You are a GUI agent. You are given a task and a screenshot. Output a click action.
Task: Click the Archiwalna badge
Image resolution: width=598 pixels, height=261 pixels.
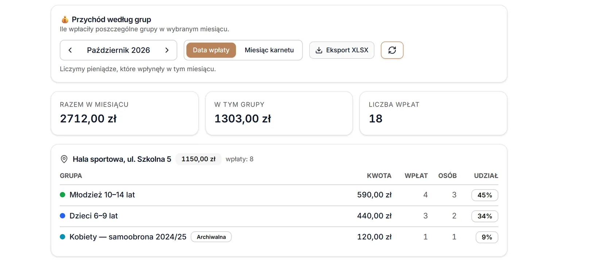211,237
